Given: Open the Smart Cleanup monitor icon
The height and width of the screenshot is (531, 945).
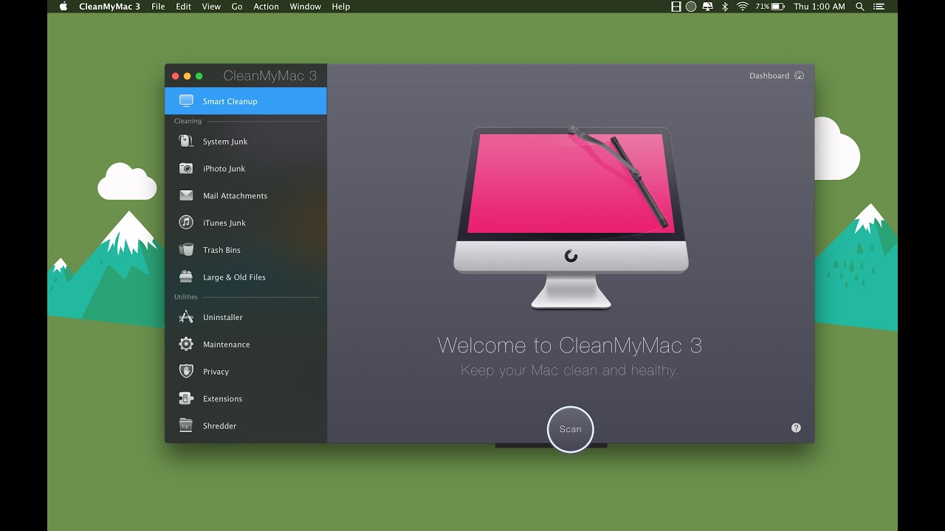Looking at the screenshot, I should [186, 101].
